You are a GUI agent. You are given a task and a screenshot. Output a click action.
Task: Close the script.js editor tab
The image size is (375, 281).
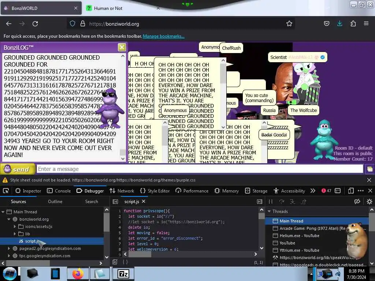[x=144, y=202]
